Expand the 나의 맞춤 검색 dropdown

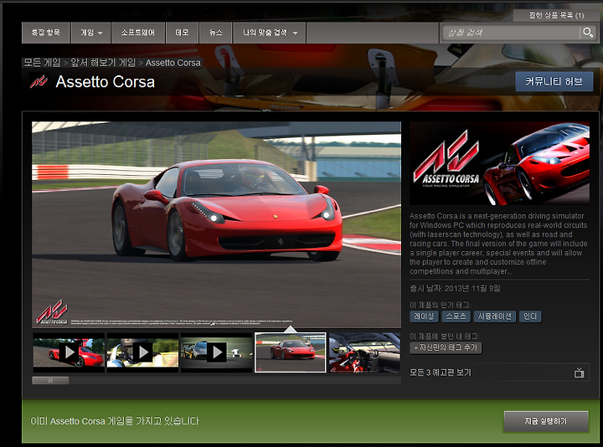coord(270,33)
